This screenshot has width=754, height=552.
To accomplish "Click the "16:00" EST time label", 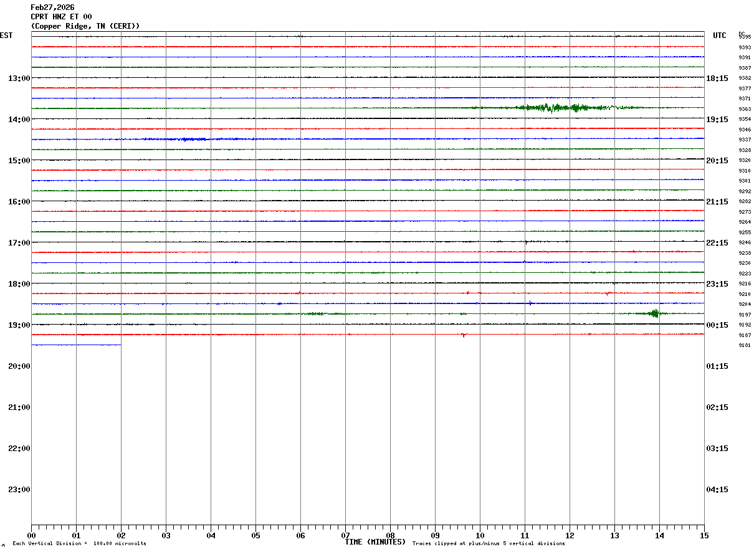I will tap(19, 202).
